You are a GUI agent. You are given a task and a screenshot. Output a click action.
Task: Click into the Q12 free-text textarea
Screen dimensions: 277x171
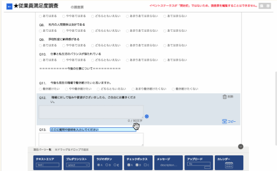91,112
